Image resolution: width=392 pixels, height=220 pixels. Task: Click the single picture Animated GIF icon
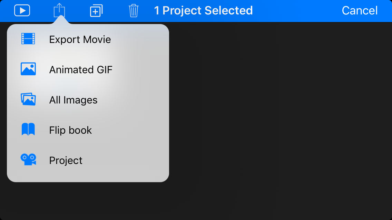(28, 69)
